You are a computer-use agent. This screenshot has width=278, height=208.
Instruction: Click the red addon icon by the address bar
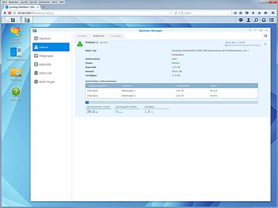tap(10, 13)
